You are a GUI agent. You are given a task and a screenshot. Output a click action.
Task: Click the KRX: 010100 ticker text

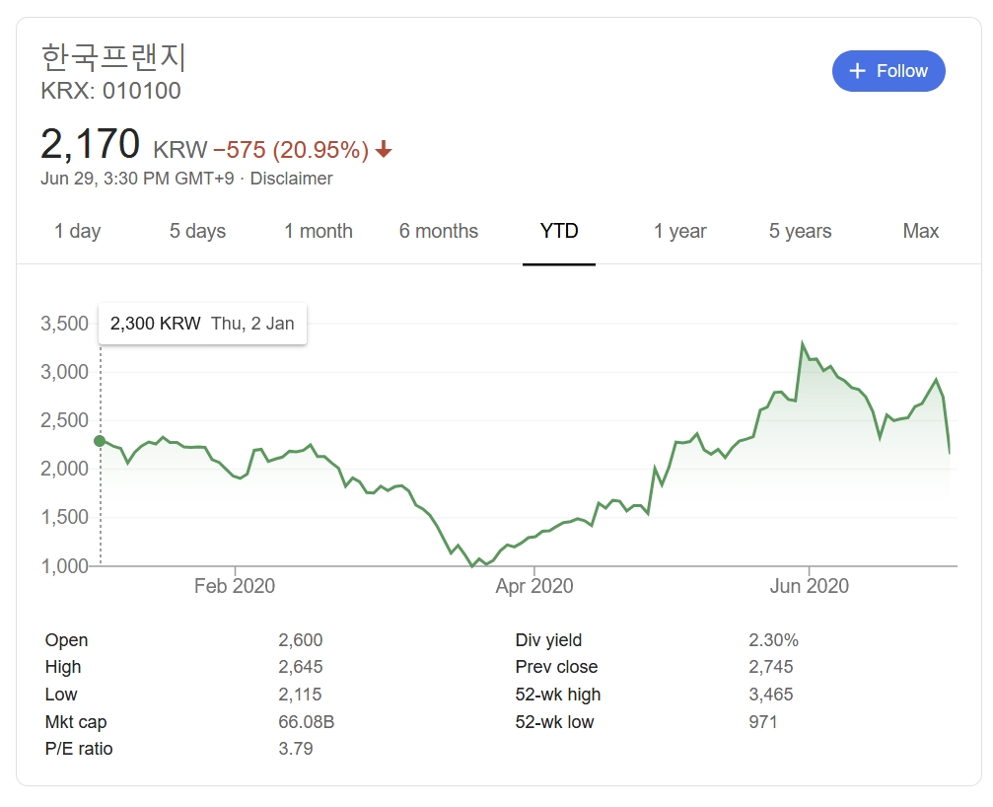tap(110, 92)
